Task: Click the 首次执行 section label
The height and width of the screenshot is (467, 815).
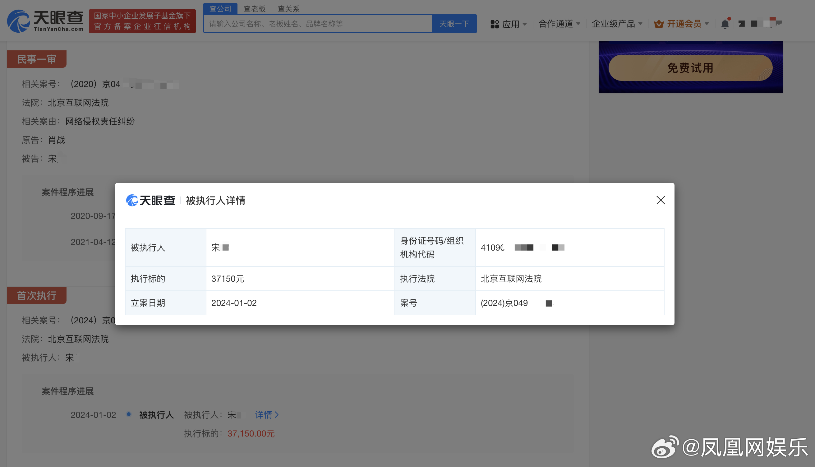Action: [37, 295]
